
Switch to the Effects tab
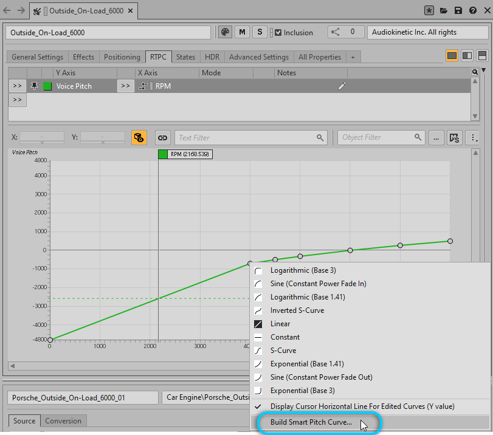(x=83, y=57)
